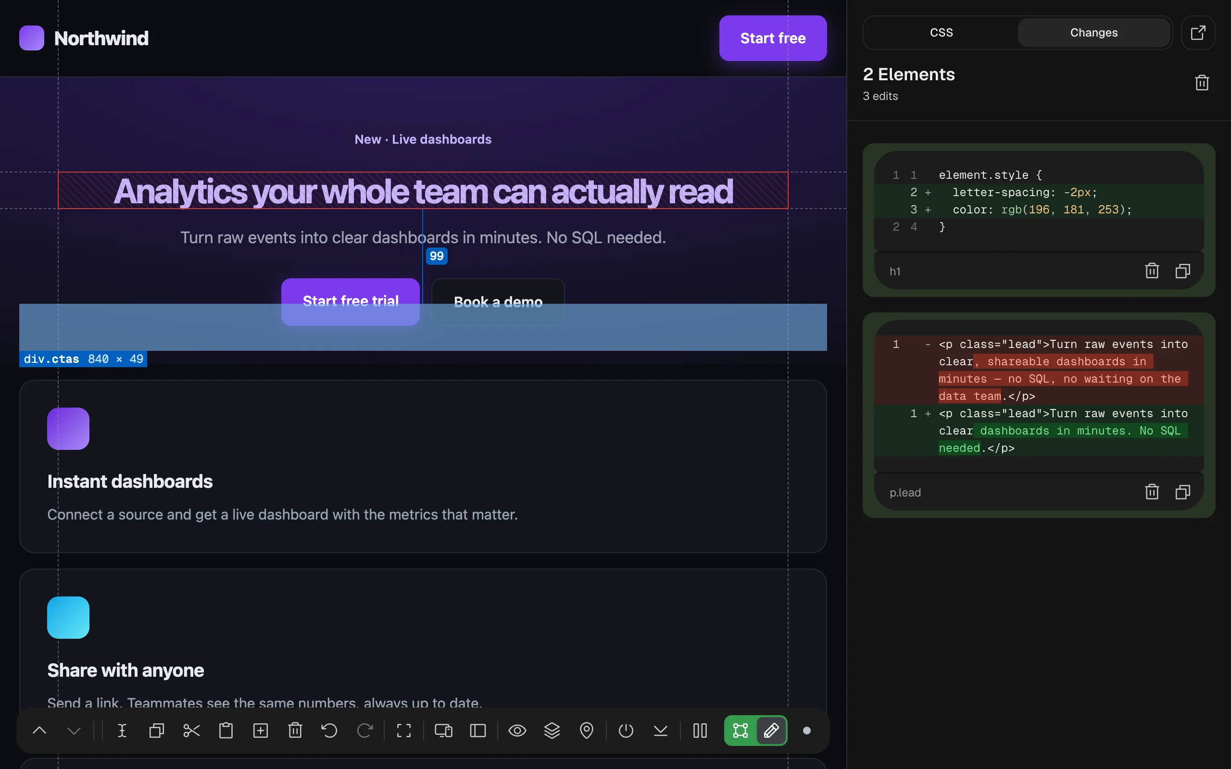The height and width of the screenshot is (769, 1231).
Task: Click the Northwind logo text
Action: [101, 38]
